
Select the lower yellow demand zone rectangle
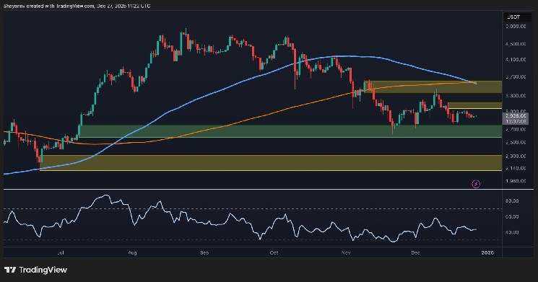pos(271,163)
